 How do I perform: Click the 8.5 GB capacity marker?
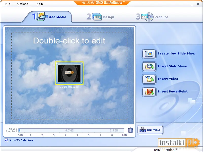(114, 130)
